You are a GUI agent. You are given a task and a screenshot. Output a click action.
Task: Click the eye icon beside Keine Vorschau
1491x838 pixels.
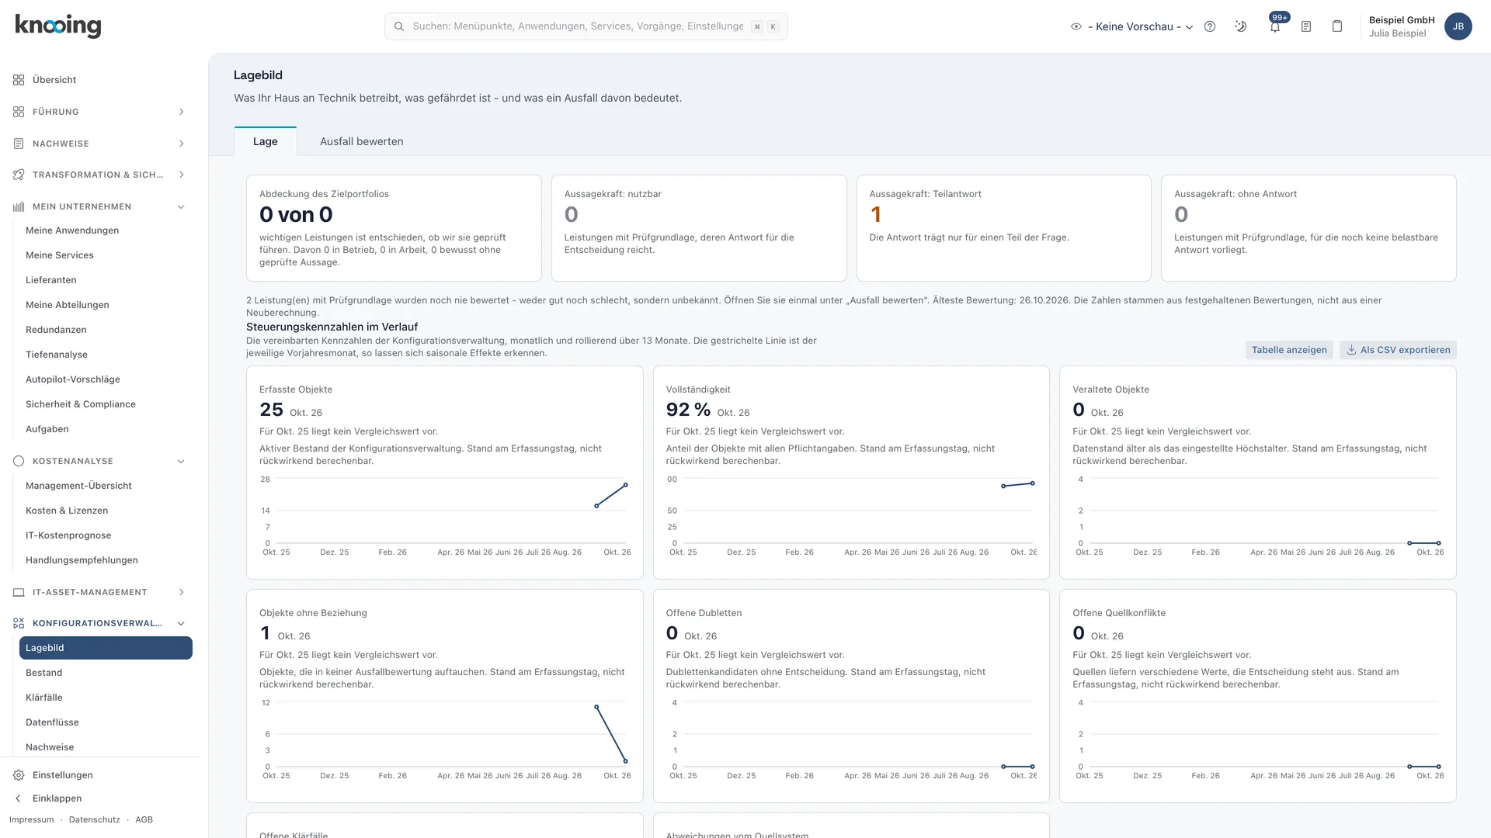1076,26
